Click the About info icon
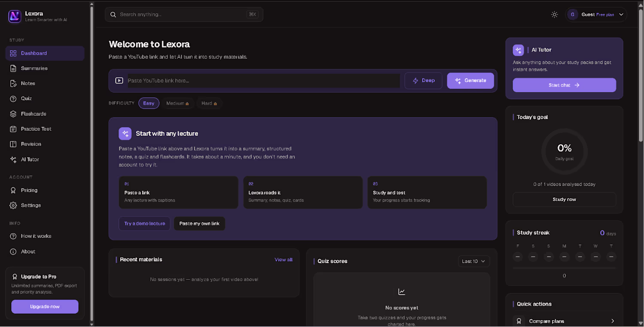This screenshot has height=327, width=644. (x=13, y=252)
